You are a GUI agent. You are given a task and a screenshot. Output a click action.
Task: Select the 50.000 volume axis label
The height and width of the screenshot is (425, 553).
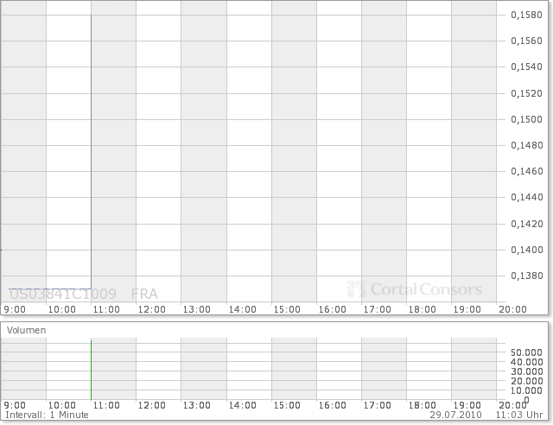pyautogui.click(x=526, y=352)
